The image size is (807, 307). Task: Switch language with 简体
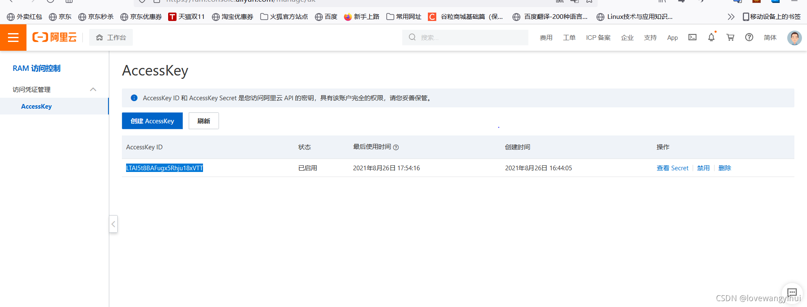pos(770,38)
